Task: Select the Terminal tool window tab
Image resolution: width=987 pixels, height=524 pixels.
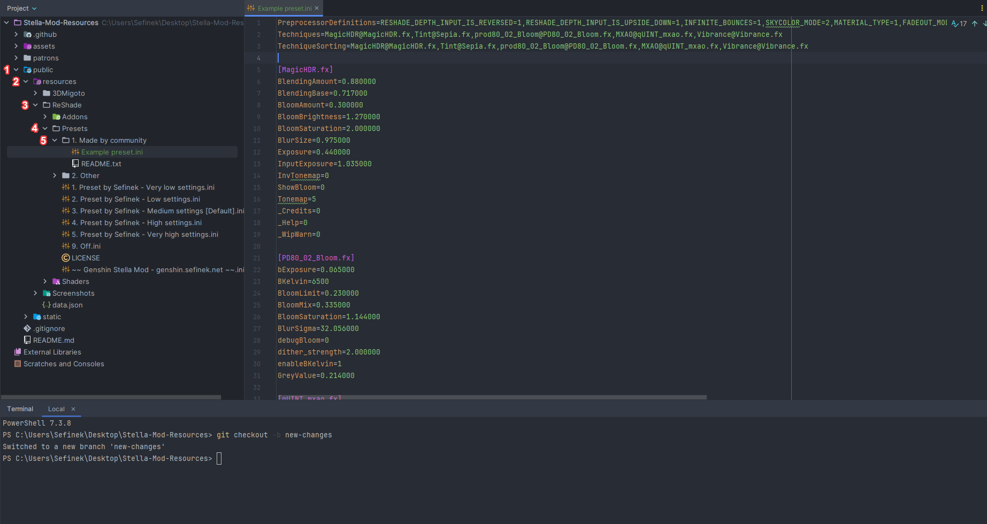Action: click(x=20, y=409)
